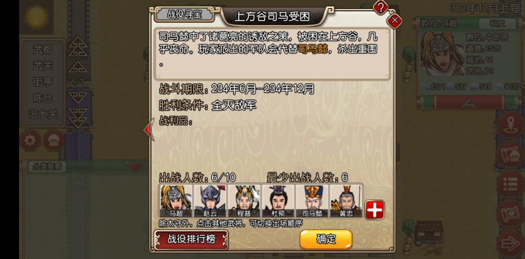Confirm with the 确定 button
This screenshot has width=525, height=259.
pyautogui.click(x=326, y=239)
